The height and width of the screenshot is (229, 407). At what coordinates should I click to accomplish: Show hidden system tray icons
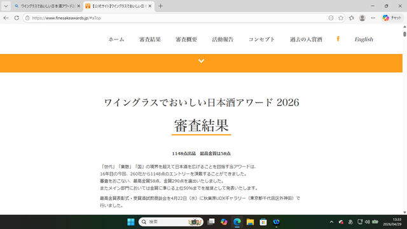point(331,222)
